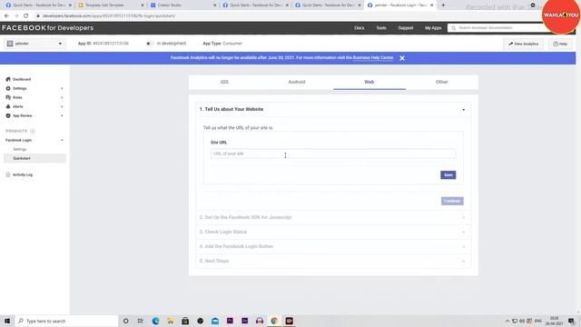Open My Apps in the header
581x327 pixels.
[433, 28]
